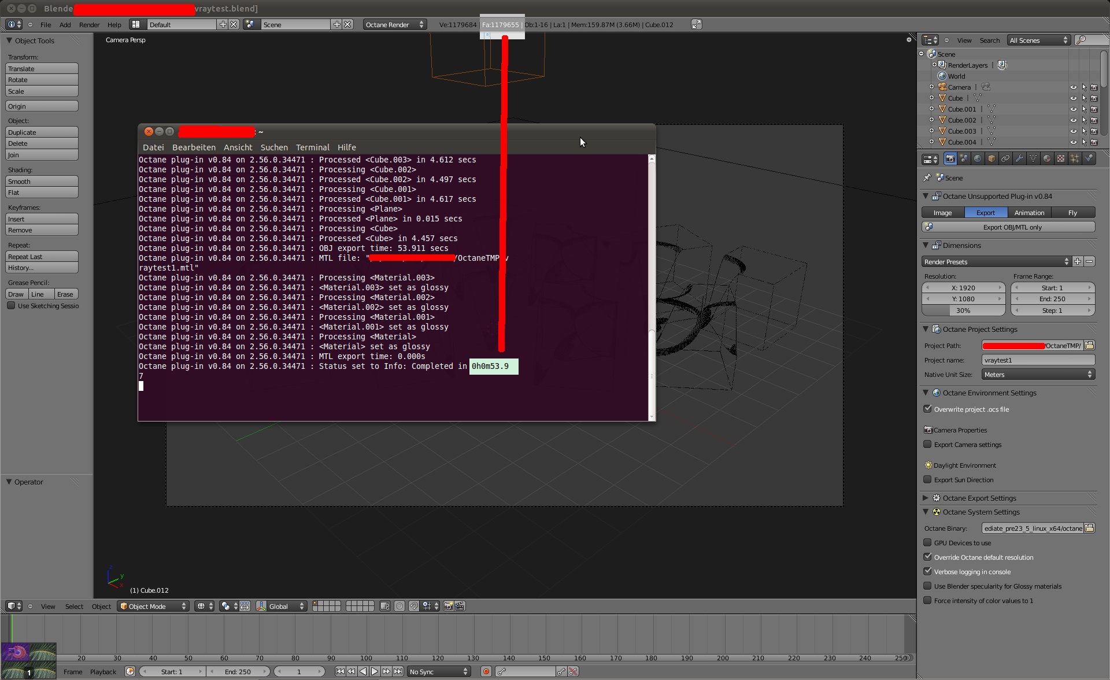Screen dimensions: 1110x680
Task: Open the World properties tab icon
Action: click(978, 158)
